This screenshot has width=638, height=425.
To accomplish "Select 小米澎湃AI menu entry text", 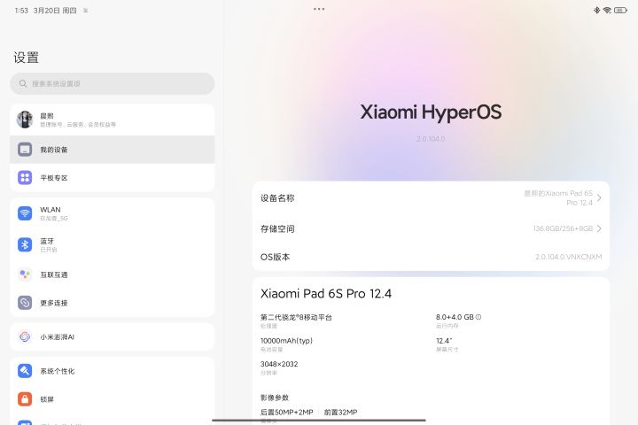I will (x=57, y=336).
